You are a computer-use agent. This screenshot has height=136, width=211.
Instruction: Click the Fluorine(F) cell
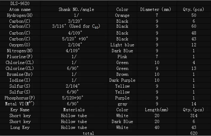[x=20, y=57]
